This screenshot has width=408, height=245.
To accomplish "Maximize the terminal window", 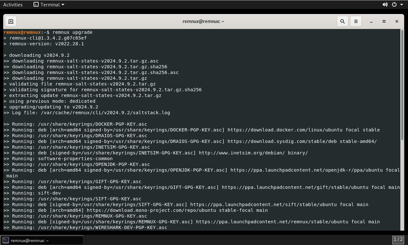I will (x=384, y=21).
